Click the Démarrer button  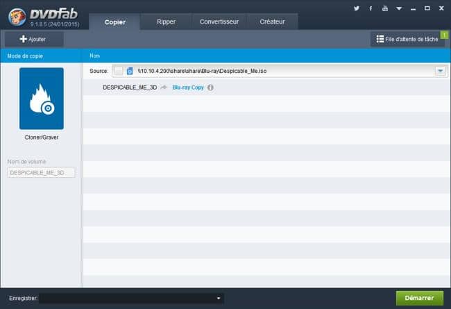point(419,298)
